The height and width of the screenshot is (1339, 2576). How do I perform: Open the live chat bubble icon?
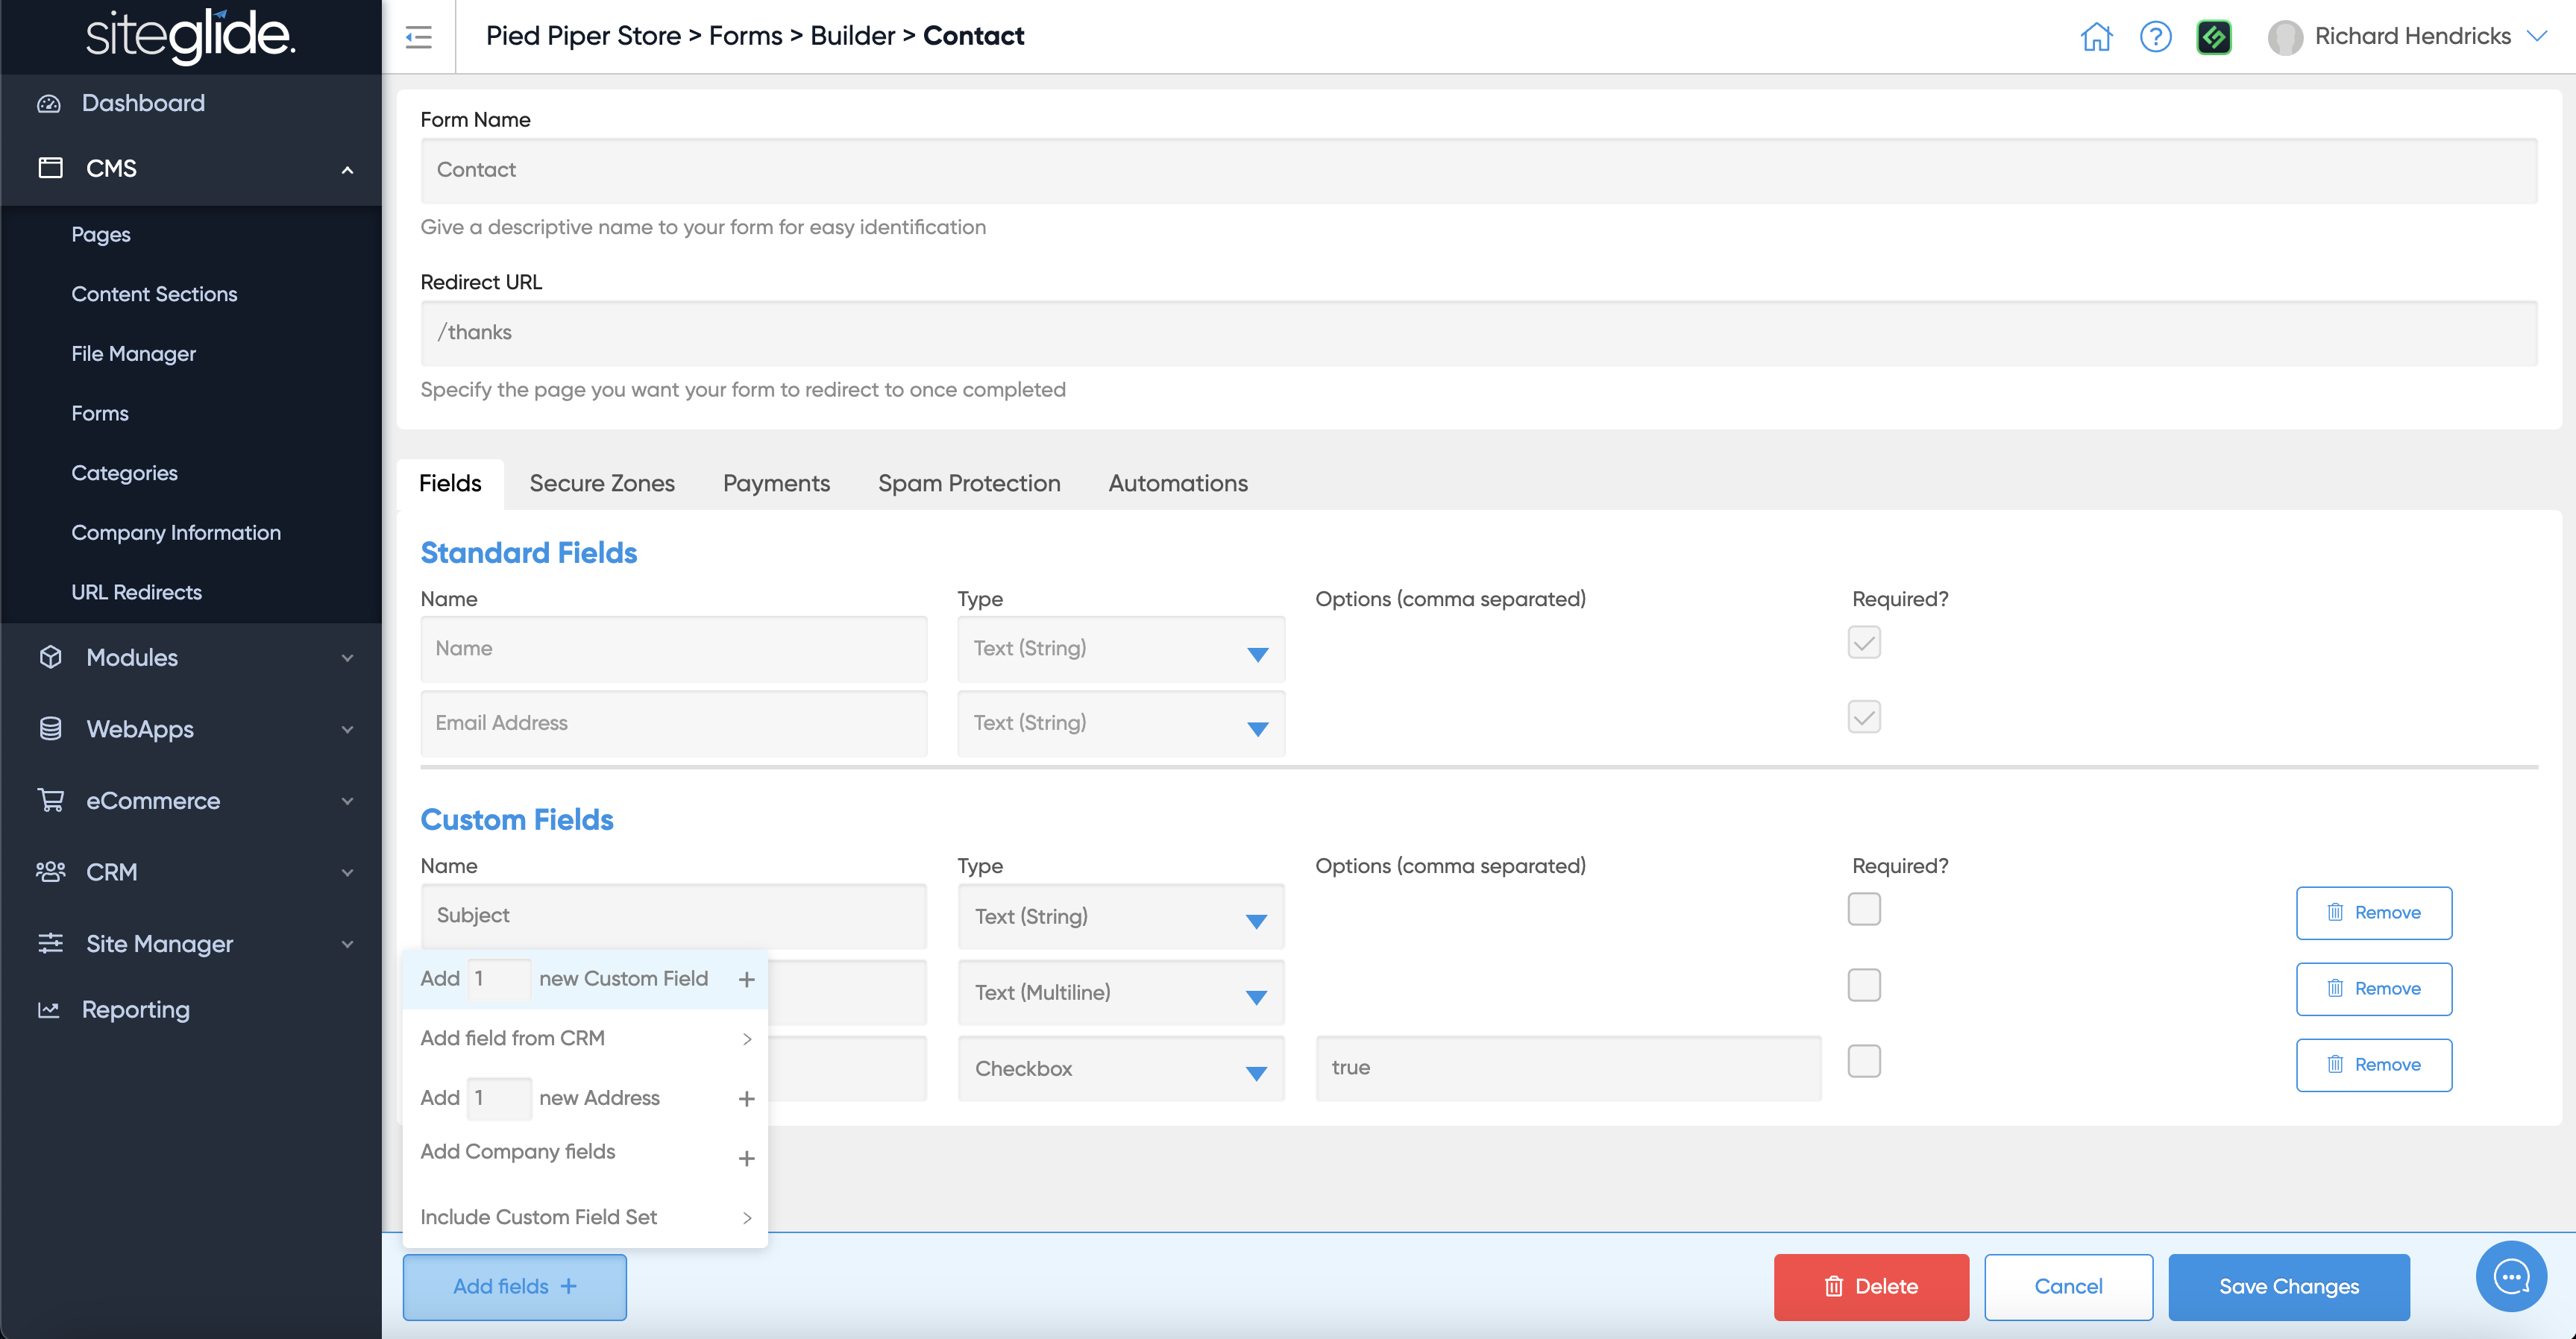(x=2511, y=1276)
